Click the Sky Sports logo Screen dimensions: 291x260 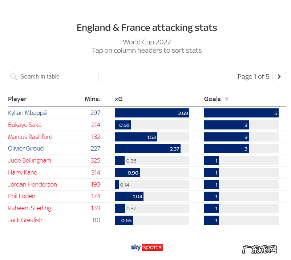(x=147, y=247)
